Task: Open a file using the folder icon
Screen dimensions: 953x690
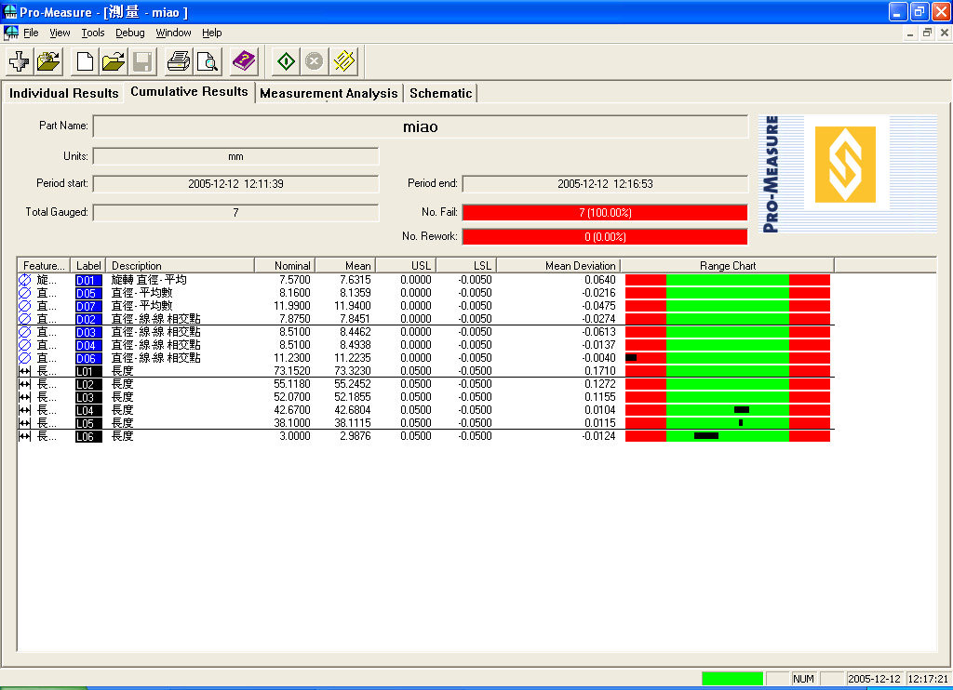Action: tap(114, 62)
